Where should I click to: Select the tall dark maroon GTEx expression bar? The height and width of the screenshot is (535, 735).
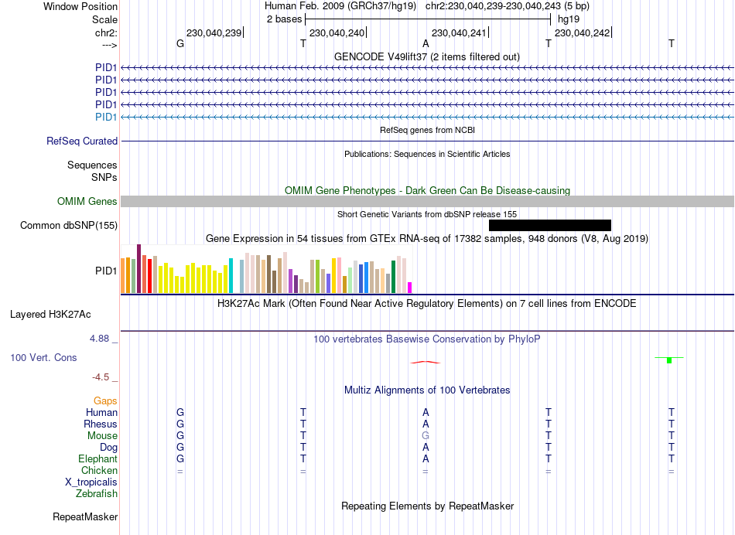pyautogui.click(x=138, y=268)
